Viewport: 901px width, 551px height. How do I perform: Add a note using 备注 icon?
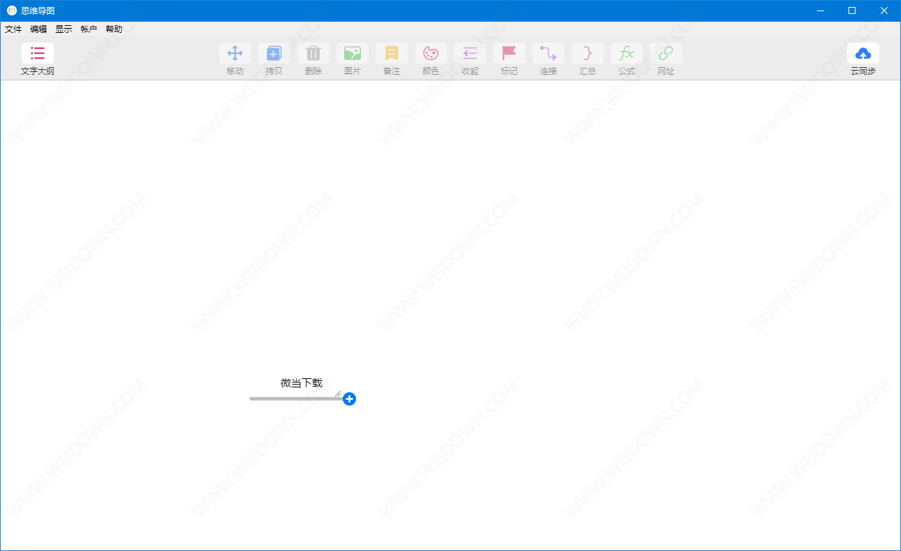(392, 54)
